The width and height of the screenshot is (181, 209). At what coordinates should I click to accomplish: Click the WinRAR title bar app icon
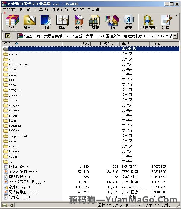point(4,4)
